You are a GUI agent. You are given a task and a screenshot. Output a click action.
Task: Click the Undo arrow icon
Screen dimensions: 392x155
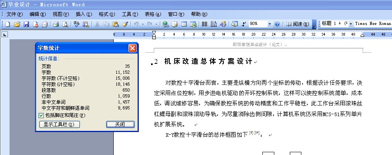pyautogui.click(x=136, y=24)
